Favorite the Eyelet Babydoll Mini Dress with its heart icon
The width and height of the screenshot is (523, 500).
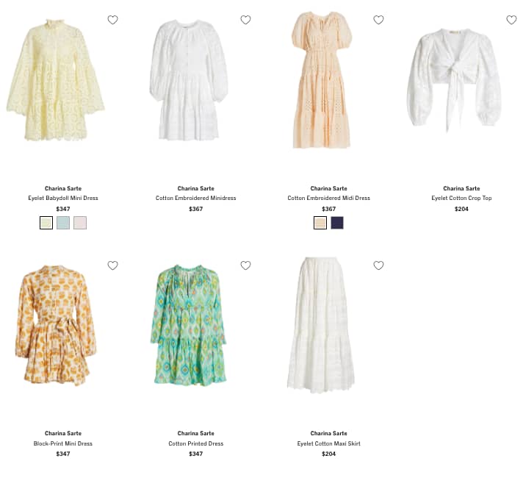[x=112, y=20]
